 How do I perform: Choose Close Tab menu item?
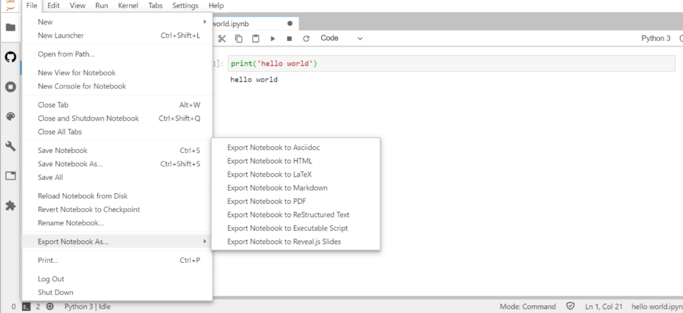(x=118, y=105)
